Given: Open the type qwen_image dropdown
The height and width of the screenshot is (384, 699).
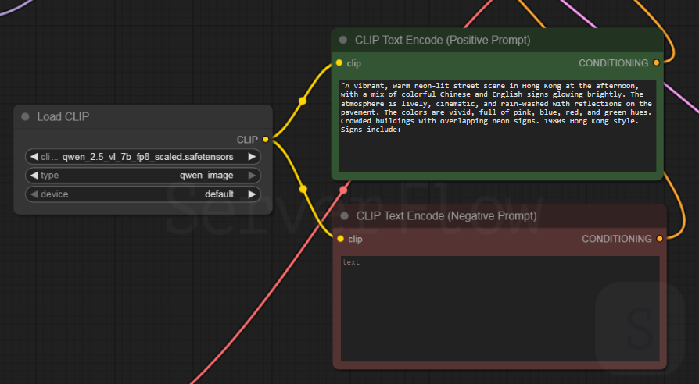Looking at the screenshot, I should [x=143, y=176].
